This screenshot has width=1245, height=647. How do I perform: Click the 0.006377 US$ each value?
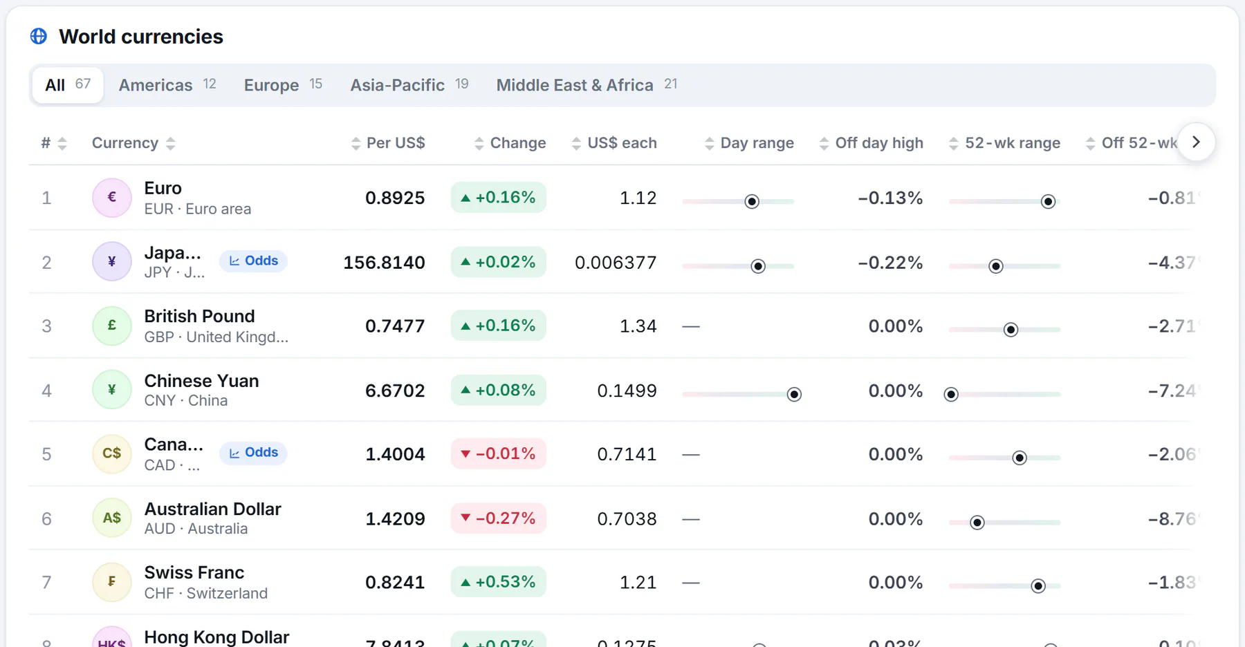(x=616, y=263)
